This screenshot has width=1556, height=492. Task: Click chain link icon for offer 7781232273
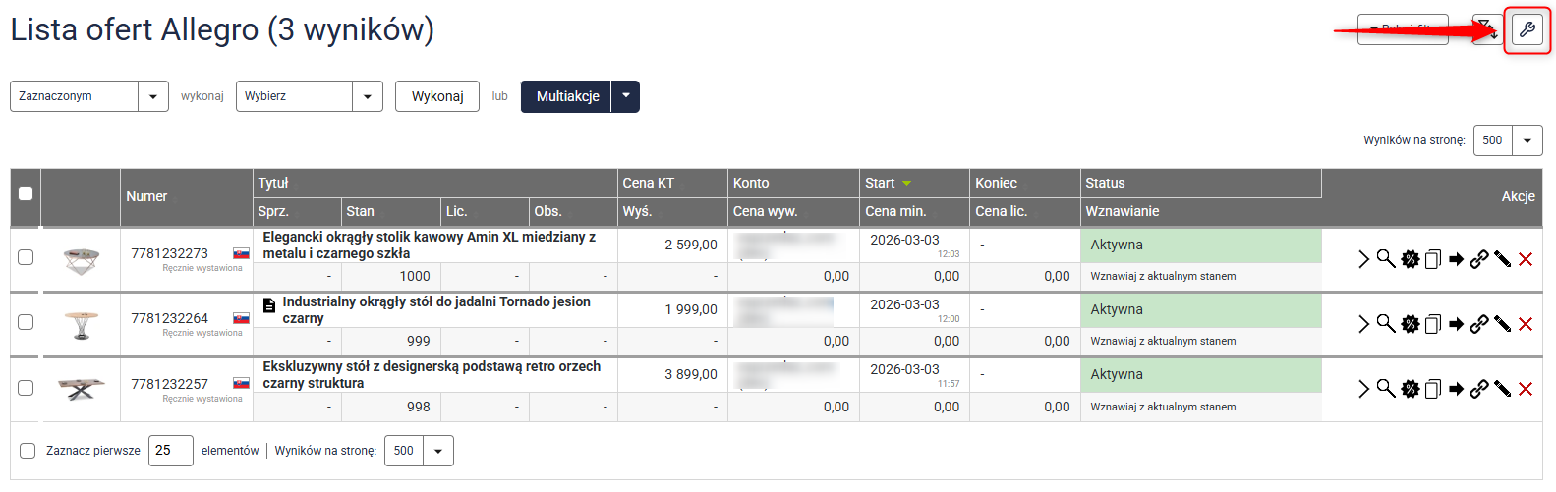[1478, 259]
